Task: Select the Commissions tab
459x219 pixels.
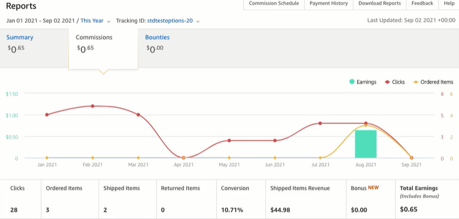Action: click(x=94, y=38)
